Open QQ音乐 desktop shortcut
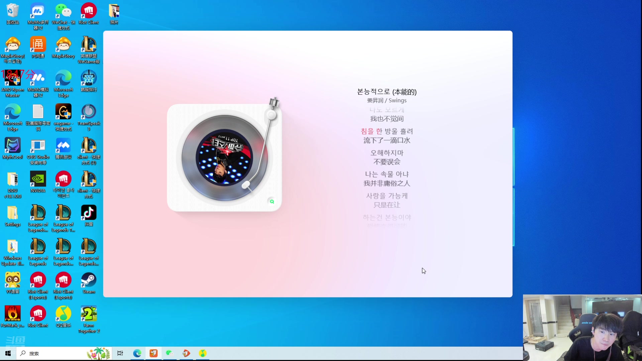Viewport: 642px width, 361px height. tap(63, 317)
